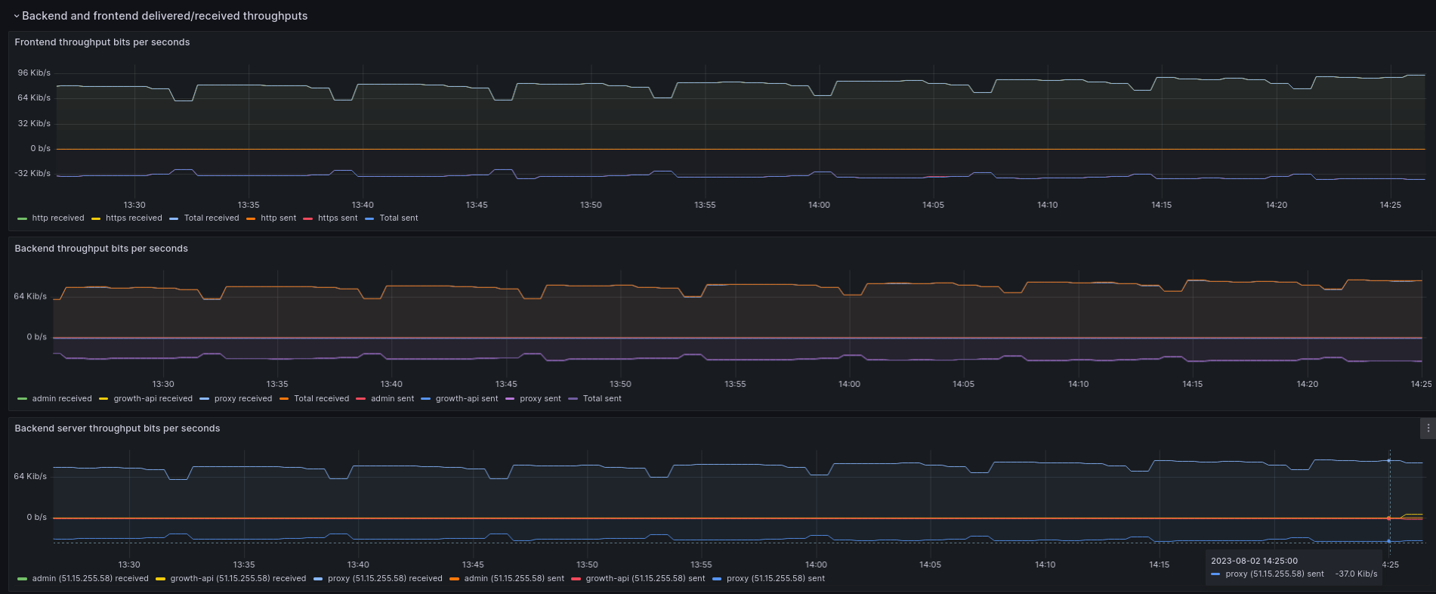Open the Backend server throughput panel kebab menu
Viewport: 1436px width, 594px height.
pos(1427,428)
